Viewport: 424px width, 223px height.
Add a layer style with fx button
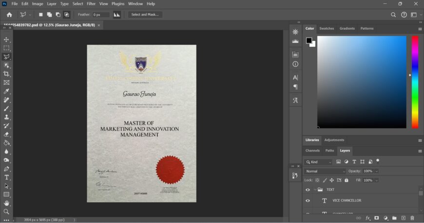click(x=368, y=218)
